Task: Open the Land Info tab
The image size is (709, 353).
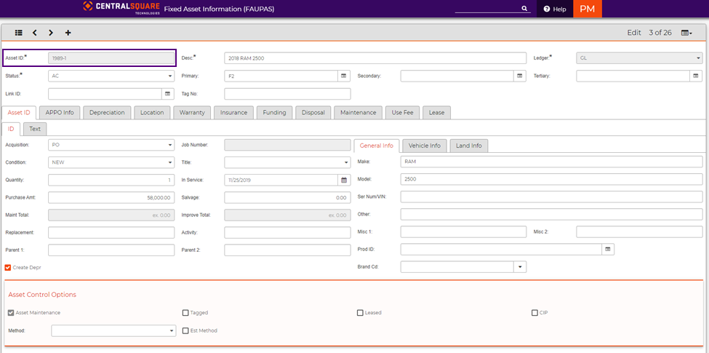Action: click(x=469, y=146)
